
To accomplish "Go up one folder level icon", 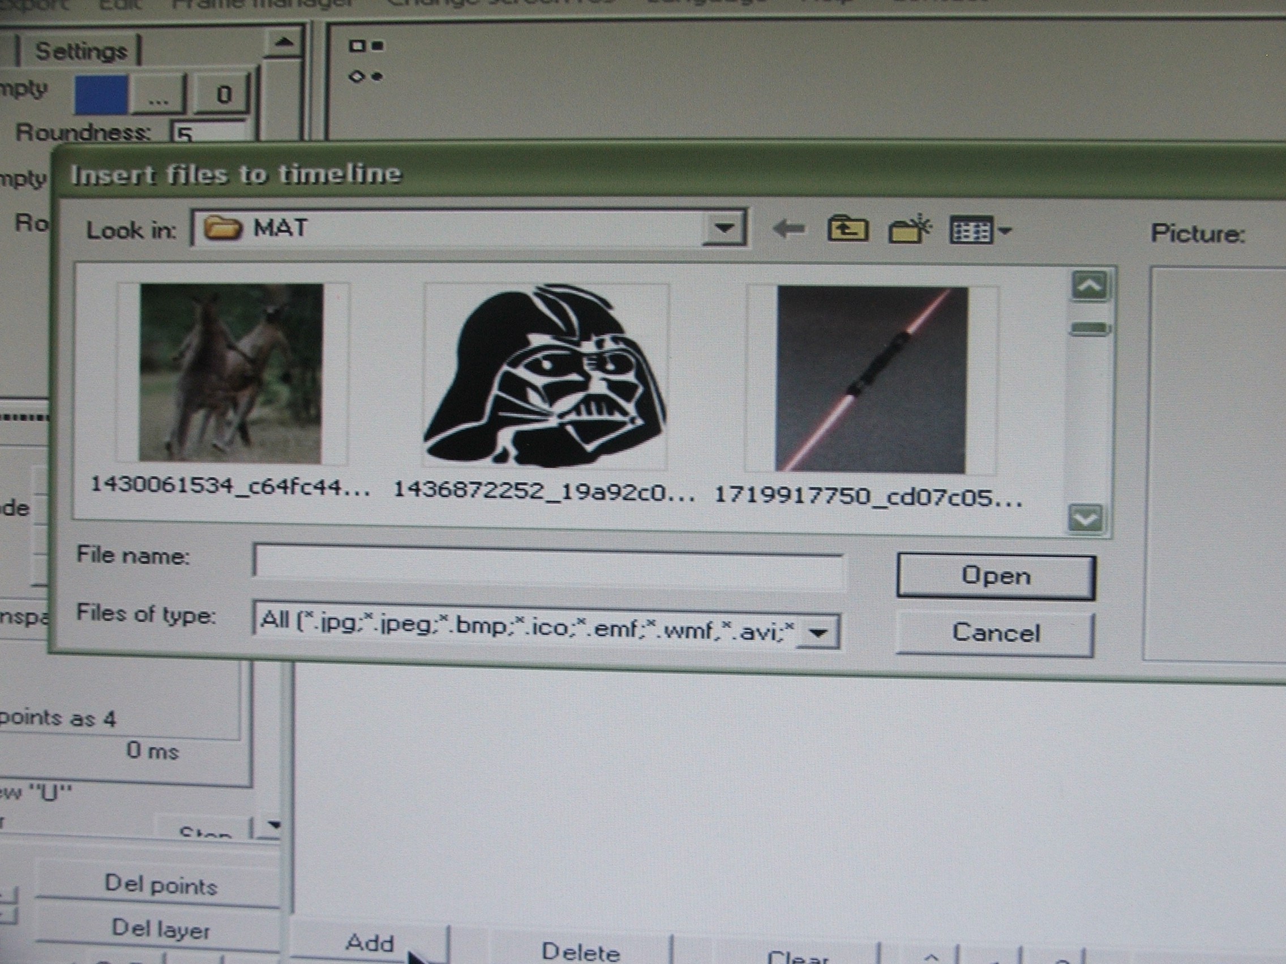I will [848, 229].
